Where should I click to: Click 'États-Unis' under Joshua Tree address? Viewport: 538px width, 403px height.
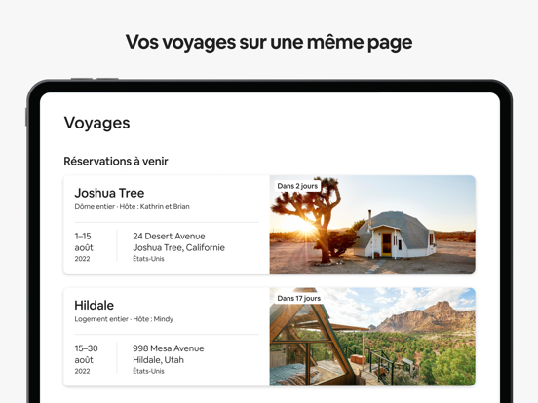click(148, 259)
